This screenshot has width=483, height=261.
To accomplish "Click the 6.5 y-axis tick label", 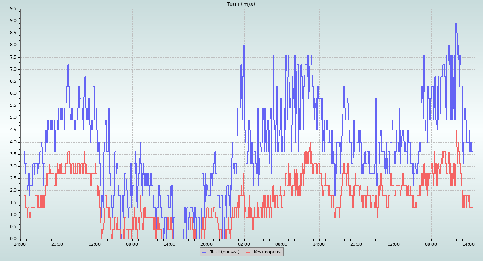I will 13,81.
